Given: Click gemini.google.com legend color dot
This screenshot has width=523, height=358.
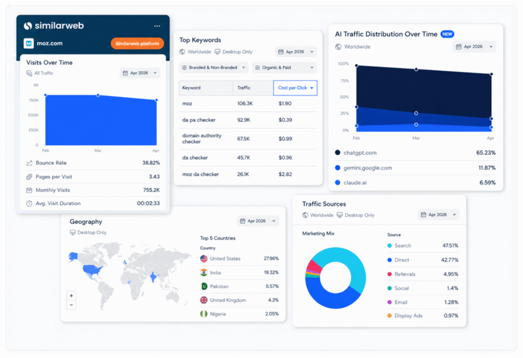Looking at the screenshot, I should (338, 168).
